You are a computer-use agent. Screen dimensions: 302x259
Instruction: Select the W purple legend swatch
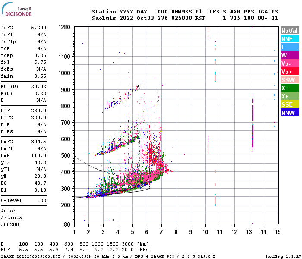tap(290, 55)
